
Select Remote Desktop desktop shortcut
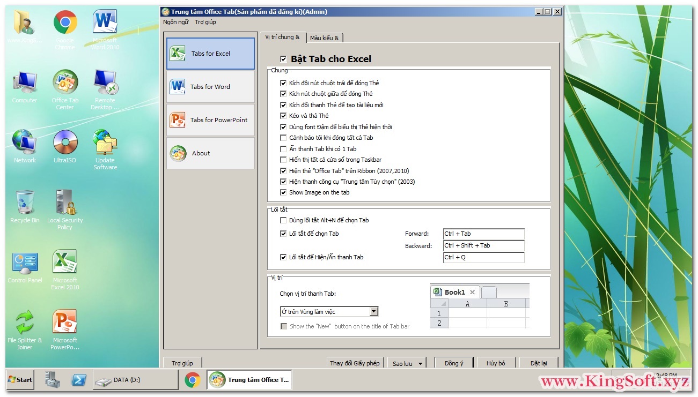[105, 89]
